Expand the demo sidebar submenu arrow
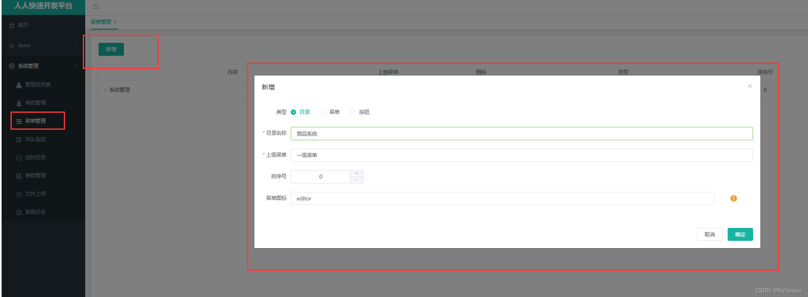The image size is (808, 297). coord(76,45)
